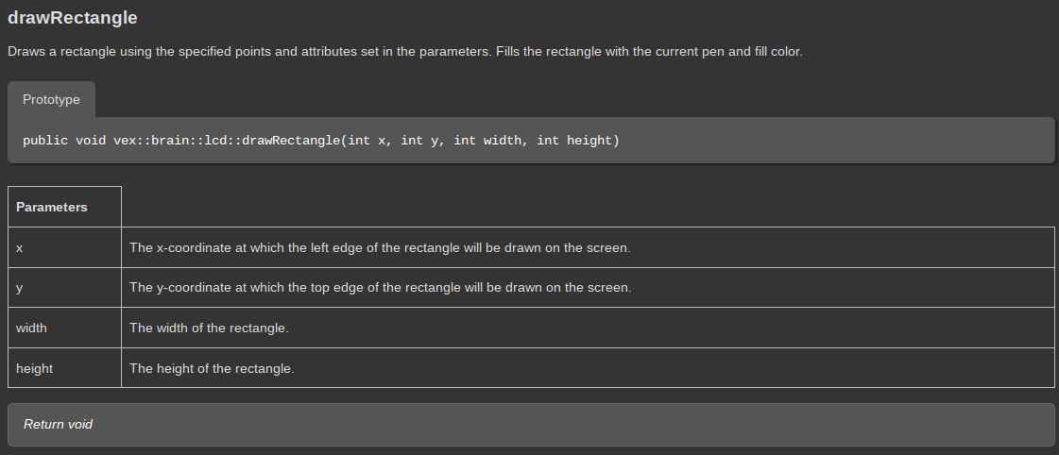Click 'public void' in the prototype code
The height and width of the screenshot is (455, 1059).
tap(60, 141)
